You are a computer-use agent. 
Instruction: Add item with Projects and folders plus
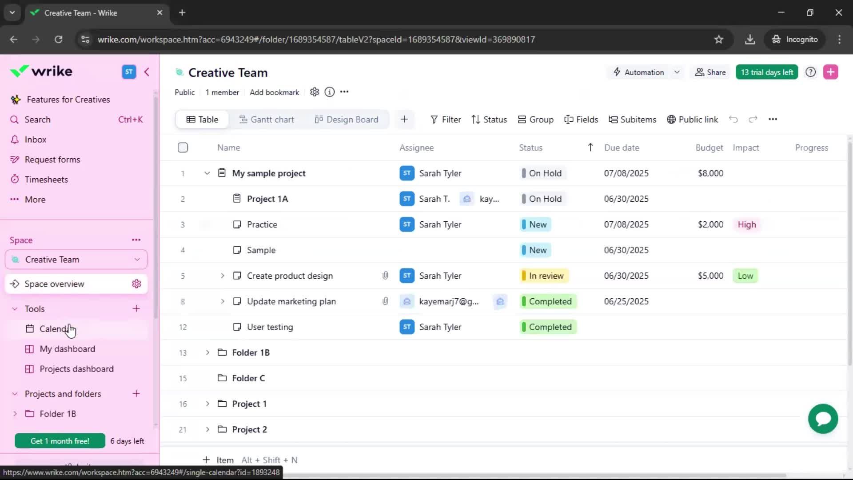tap(136, 394)
